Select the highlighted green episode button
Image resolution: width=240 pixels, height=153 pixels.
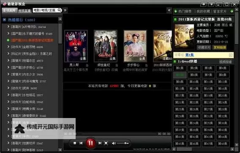(180, 75)
